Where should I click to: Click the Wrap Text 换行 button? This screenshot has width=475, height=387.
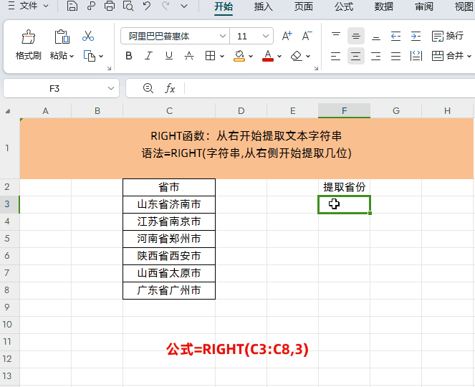448,36
